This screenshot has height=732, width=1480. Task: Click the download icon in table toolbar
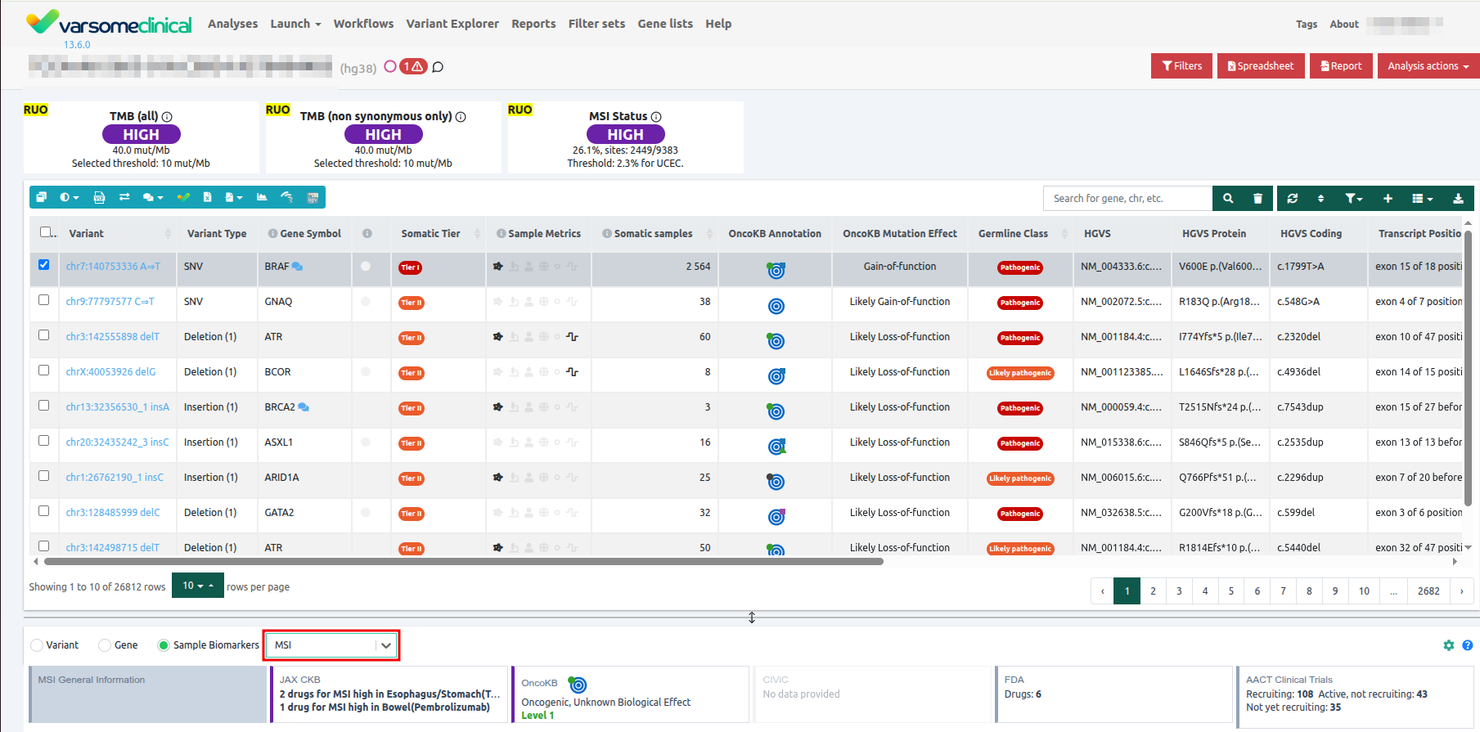pyautogui.click(x=1457, y=198)
